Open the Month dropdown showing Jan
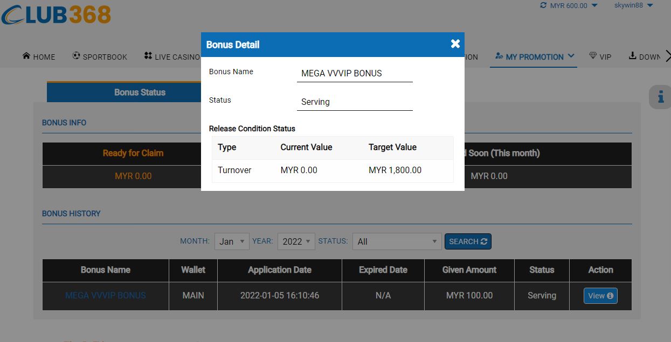 pos(232,241)
